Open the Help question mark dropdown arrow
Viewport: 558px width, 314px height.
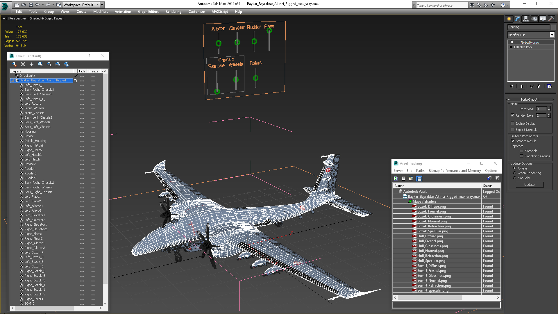point(508,5)
